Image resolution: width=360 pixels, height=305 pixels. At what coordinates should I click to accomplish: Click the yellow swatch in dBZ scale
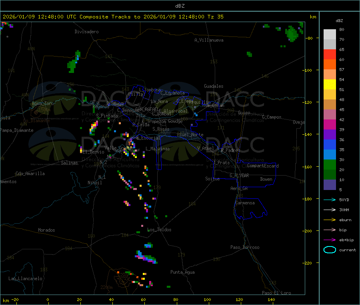point(330,84)
